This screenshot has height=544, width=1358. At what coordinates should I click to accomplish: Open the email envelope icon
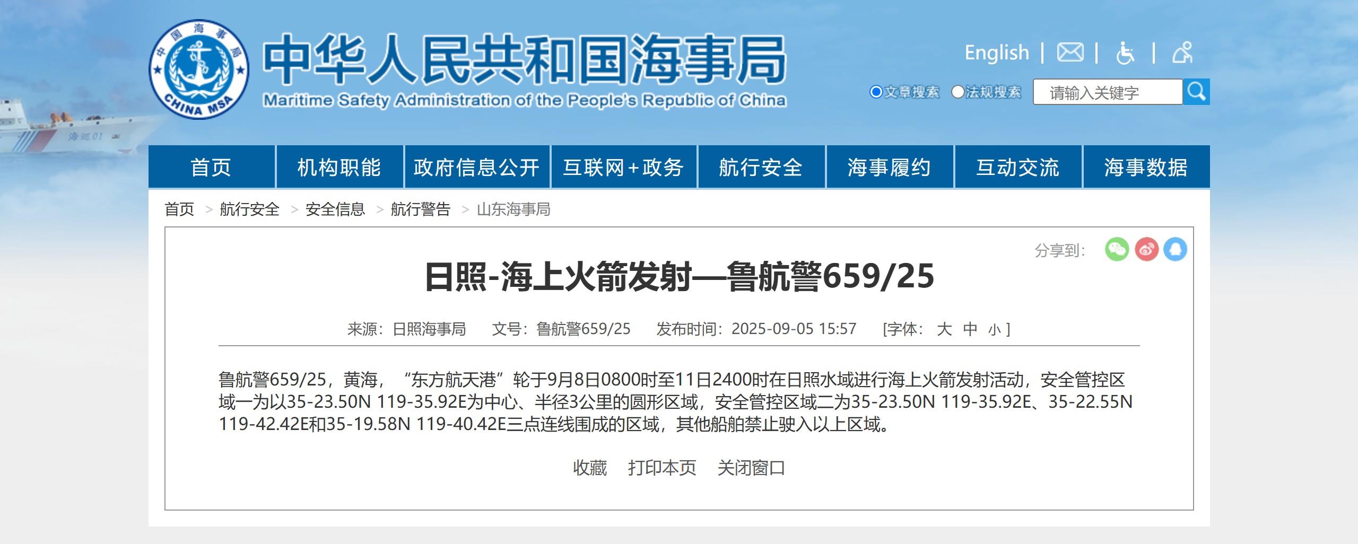pos(1070,52)
